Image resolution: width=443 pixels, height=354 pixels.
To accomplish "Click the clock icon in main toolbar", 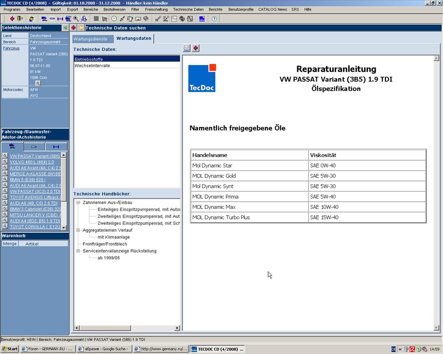I will (x=114, y=19).
